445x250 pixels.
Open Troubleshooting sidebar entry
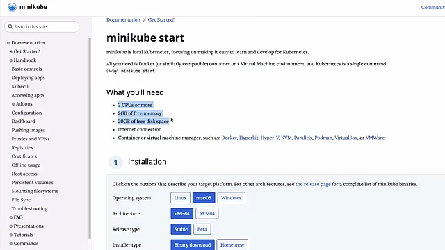click(29, 208)
